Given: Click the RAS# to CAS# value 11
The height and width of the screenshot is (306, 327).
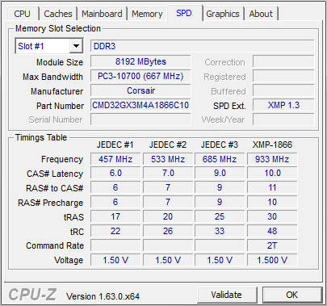Looking at the screenshot, I should (x=272, y=187).
